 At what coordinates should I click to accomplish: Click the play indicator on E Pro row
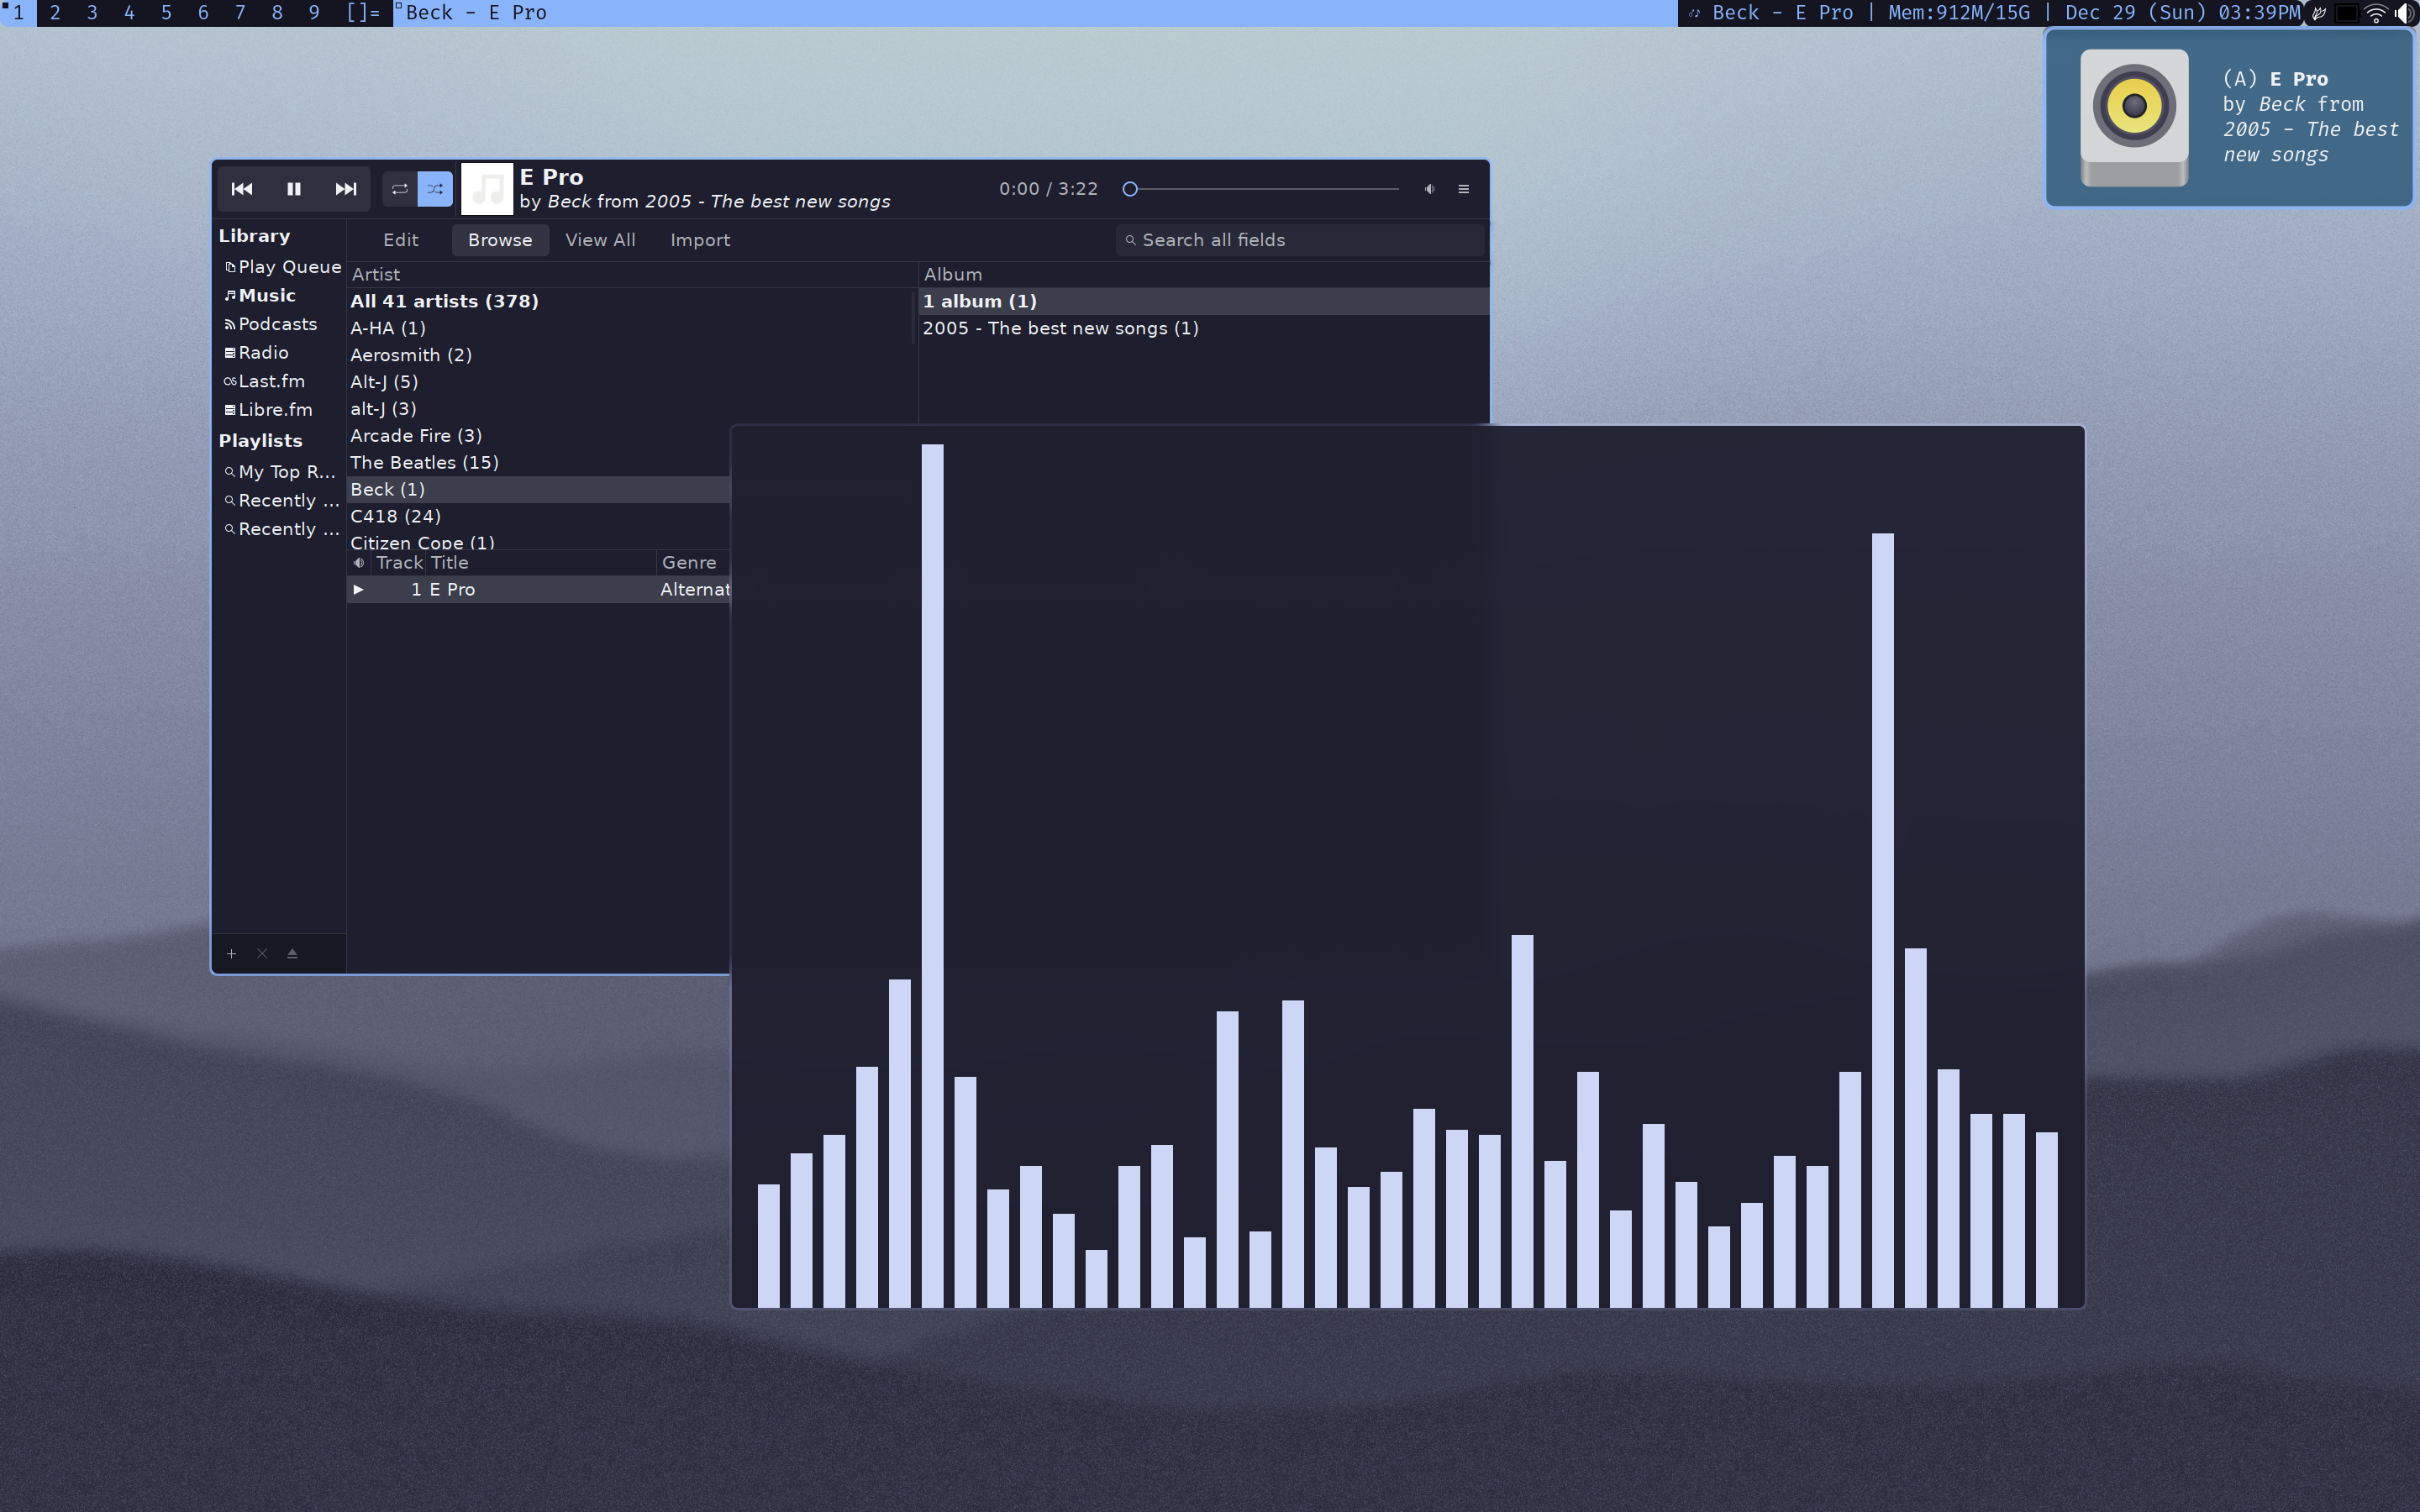point(359,590)
